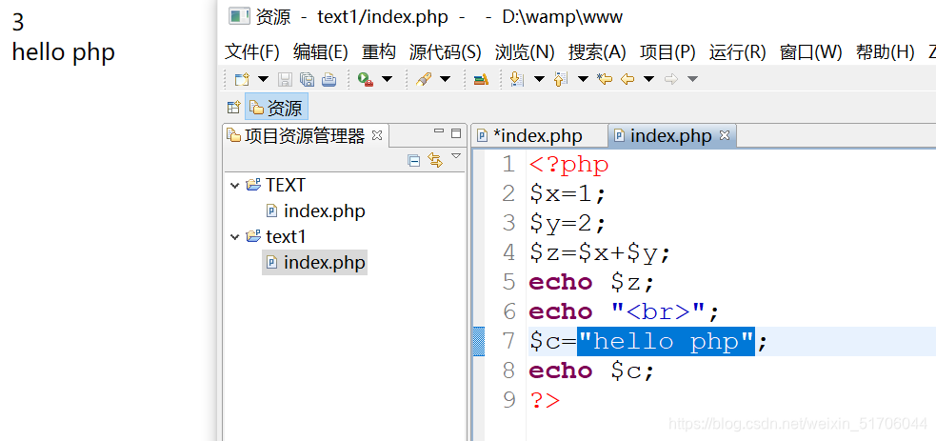Click the editor marker beside line 7

(x=479, y=341)
